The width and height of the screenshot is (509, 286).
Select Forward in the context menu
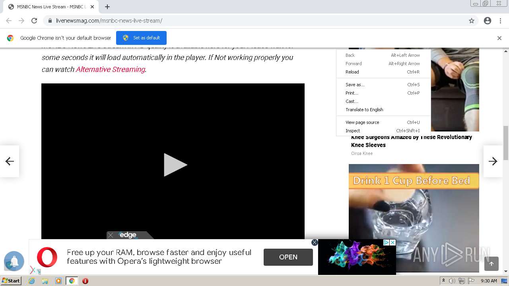pos(383,64)
